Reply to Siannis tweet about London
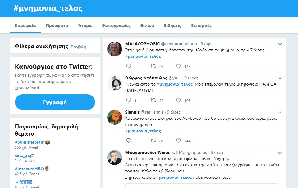298x188 pixels. tap(129, 141)
